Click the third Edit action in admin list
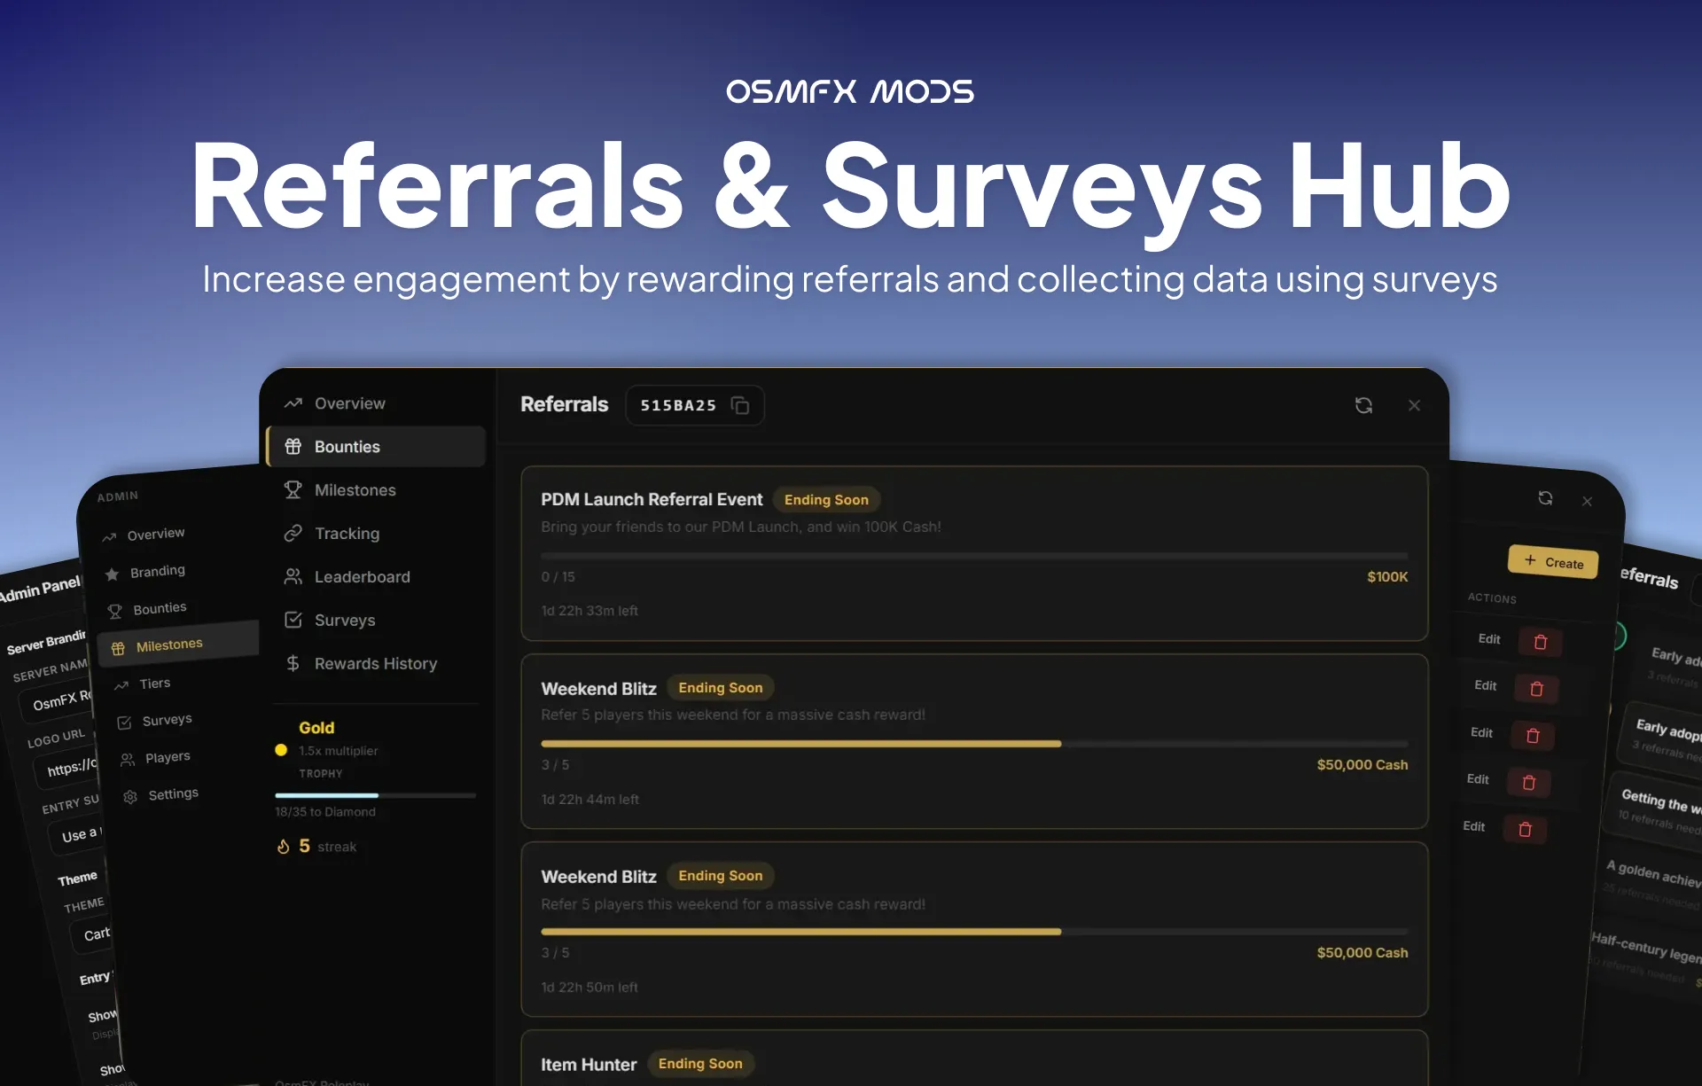The width and height of the screenshot is (1702, 1086). 1481,732
